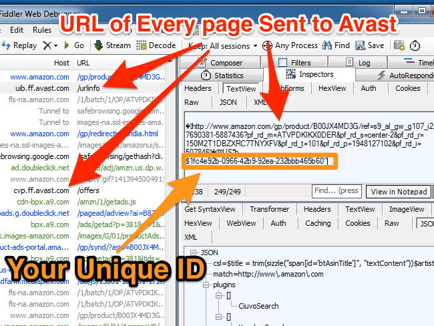This screenshot has height=326, width=434.
Task: Click the Any Process target icon
Action: [267, 45]
